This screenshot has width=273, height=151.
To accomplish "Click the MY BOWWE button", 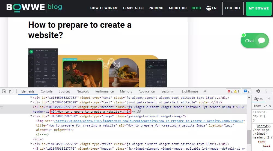I will 259,9.
